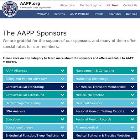Click the AAPP seal logo
This screenshot has height=140, width=140.
[10, 9]
